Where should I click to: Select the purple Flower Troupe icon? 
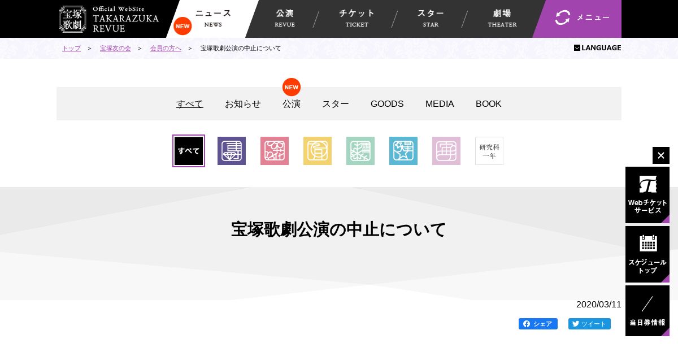[232, 151]
